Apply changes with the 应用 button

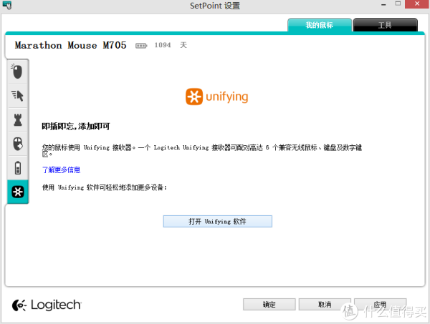pos(380,304)
